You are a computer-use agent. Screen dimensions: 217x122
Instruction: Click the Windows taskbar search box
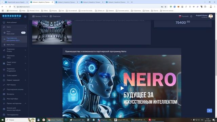pos(20,120)
